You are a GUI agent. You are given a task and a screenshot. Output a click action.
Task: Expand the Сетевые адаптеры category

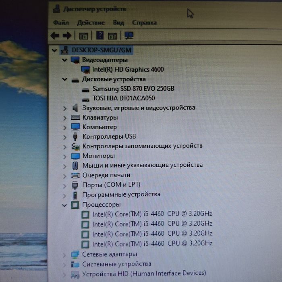pyautogui.click(x=65, y=255)
